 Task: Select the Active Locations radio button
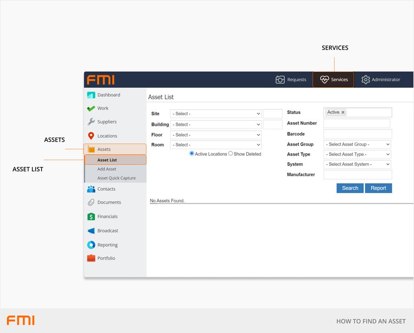point(192,154)
